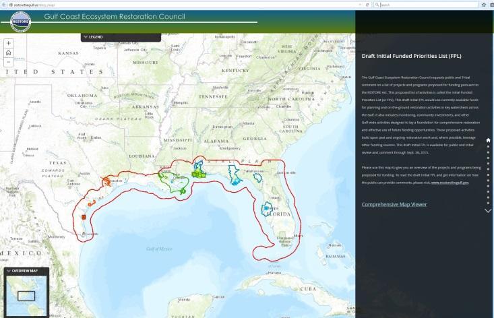
Task: Select the blue Tampa Bay watershed outline
Action: 266,209
